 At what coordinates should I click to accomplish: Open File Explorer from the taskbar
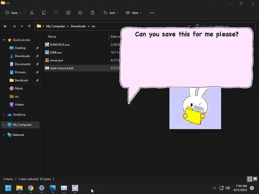point(19,188)
